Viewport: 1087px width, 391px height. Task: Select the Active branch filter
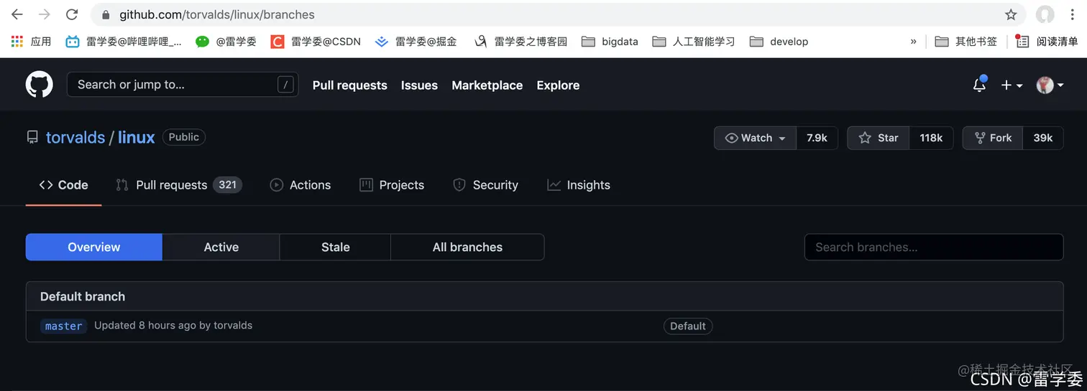pyautogui.click(x=221, y=247)
